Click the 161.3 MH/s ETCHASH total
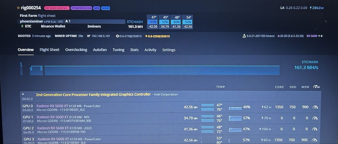Image resolution: width=338 pixels, height=144 pixels. tap(306, 68)
